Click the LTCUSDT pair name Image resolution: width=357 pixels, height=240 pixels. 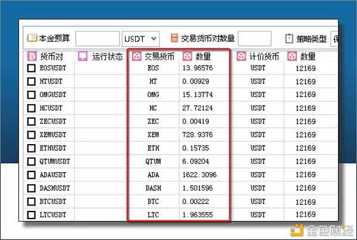53,215
